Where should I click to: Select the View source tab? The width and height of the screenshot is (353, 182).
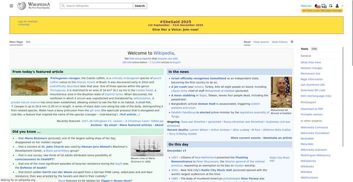tap(261, 42)
